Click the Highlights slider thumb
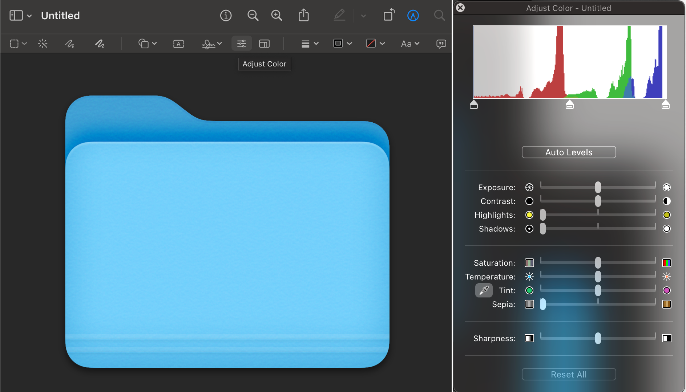 (x=543, y=215)
